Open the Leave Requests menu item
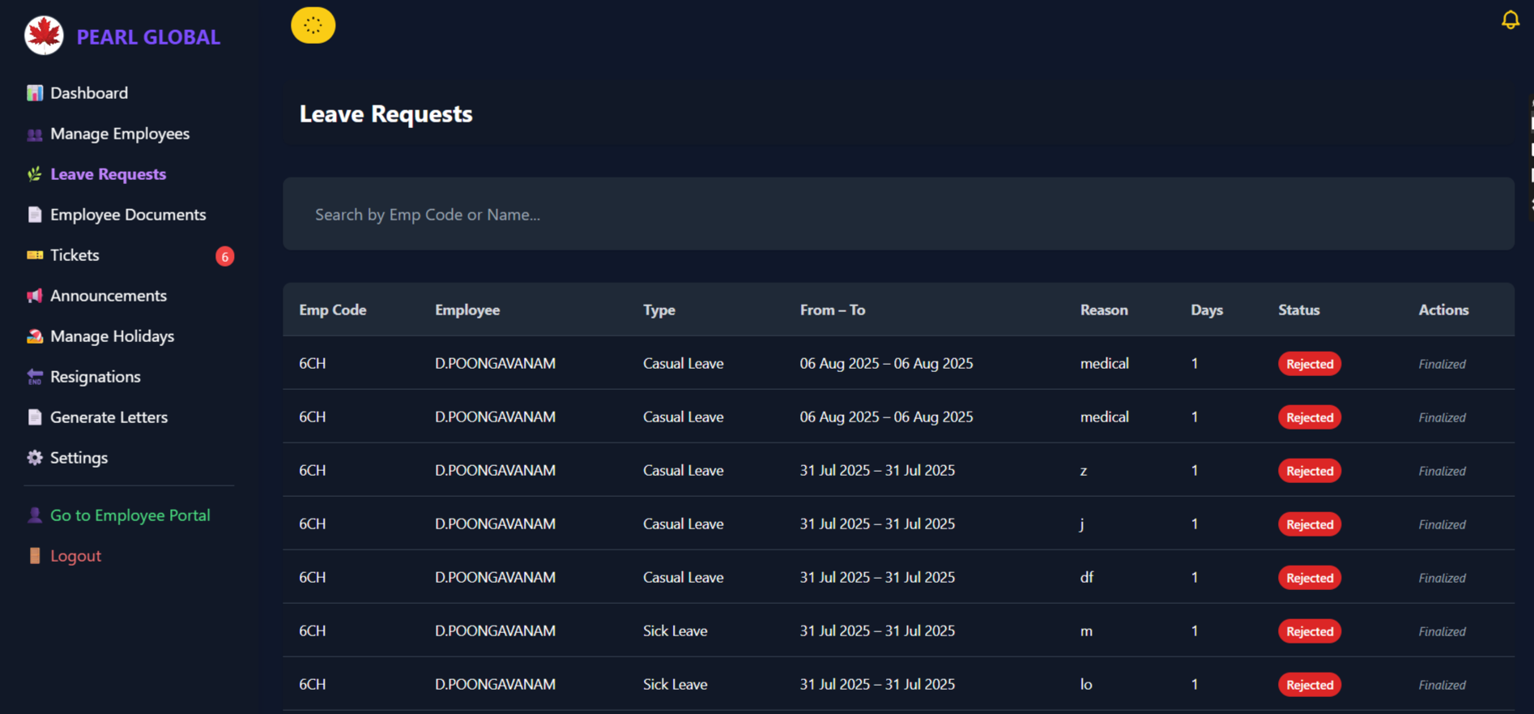The image size is (1534, 714). click(108, 174)
